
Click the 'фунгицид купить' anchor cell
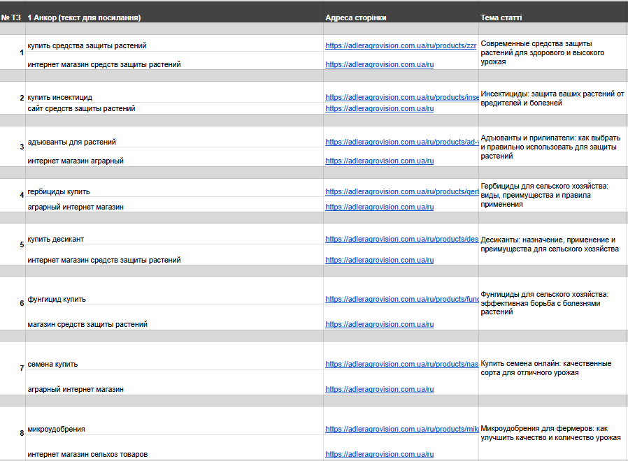[57, 300]
